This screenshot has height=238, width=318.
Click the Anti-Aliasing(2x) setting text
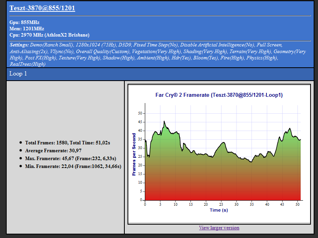click(x=29, y=52)
